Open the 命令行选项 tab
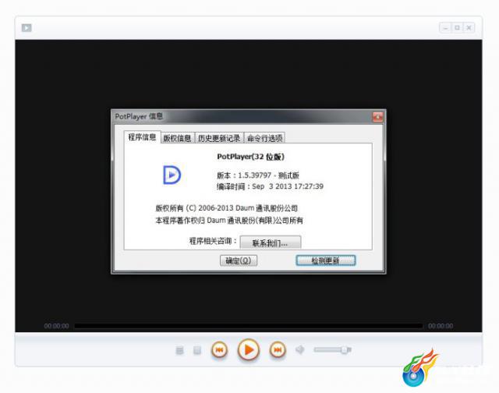The height and width of the screenshot is (393, 499). tap(265, 138)
